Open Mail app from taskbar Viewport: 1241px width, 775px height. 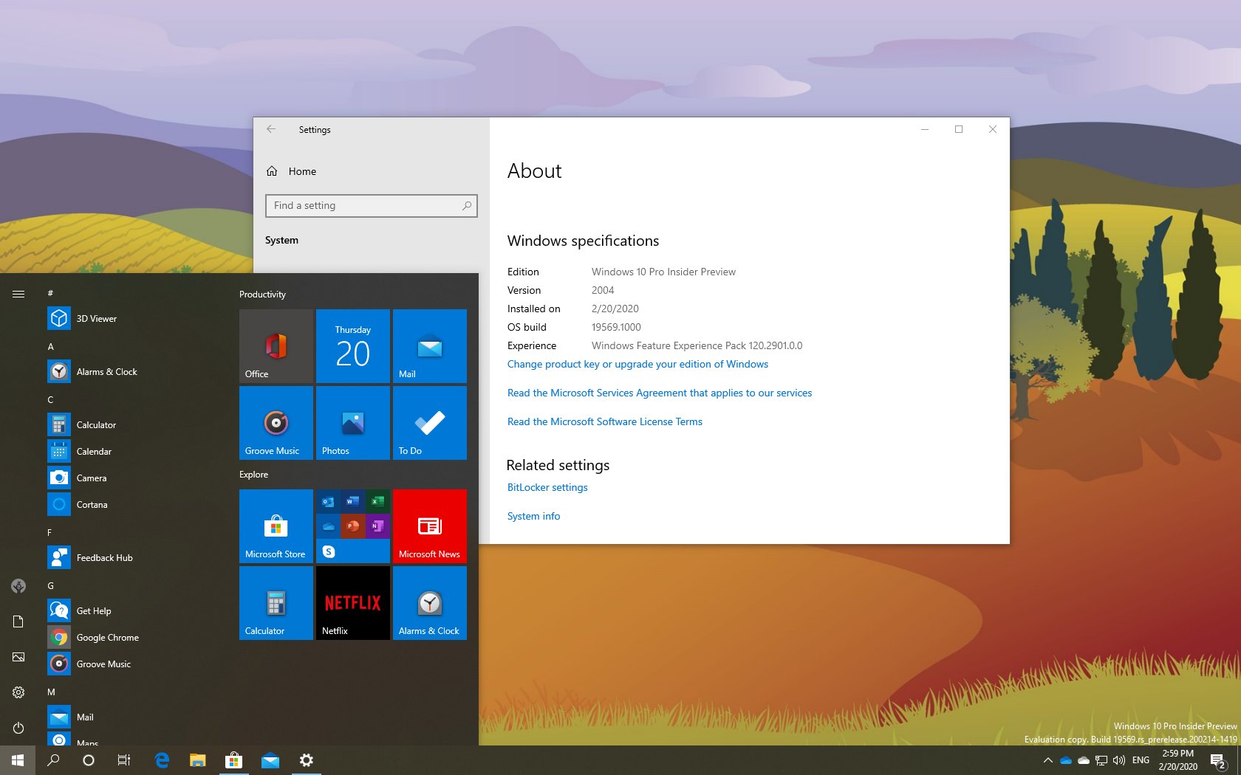click(270, 760)
